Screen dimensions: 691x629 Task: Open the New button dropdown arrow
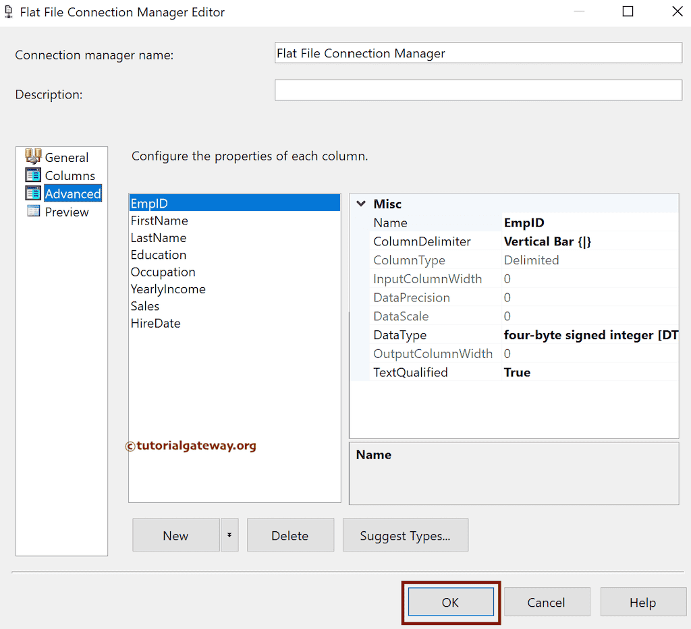228,535
